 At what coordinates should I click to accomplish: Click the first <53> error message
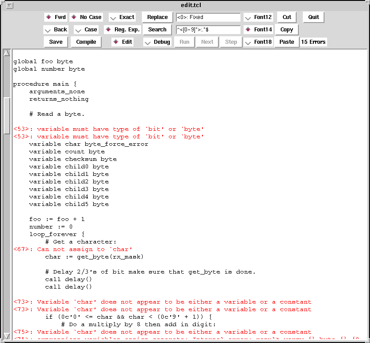pos(109,129)
